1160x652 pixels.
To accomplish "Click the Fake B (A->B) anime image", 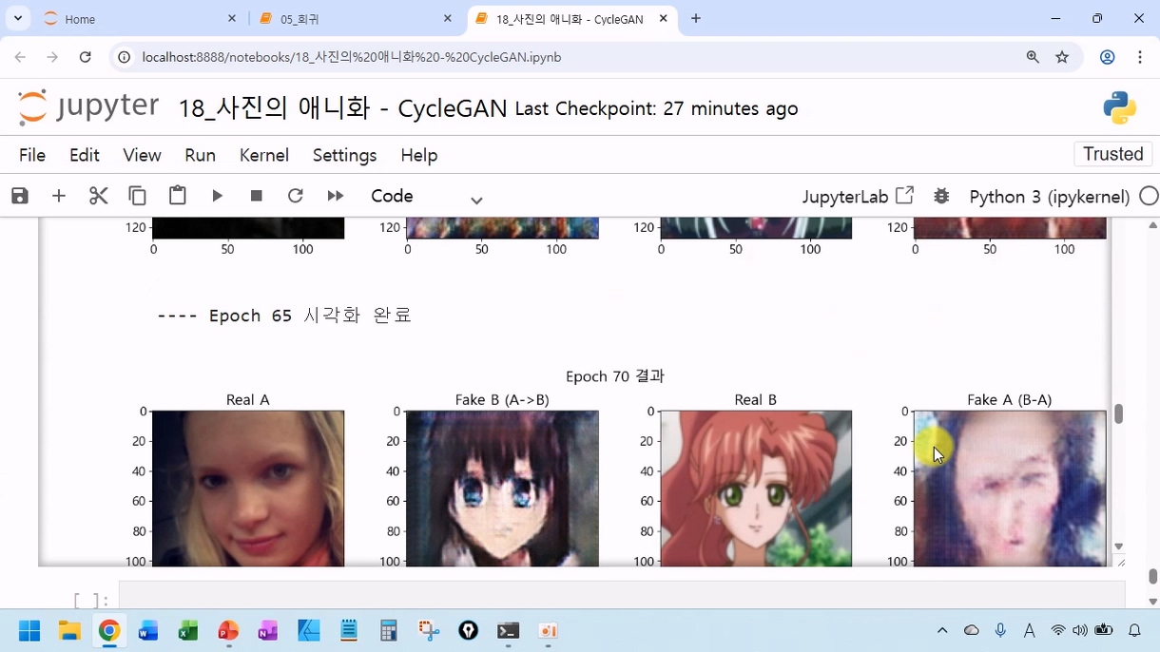I will (x=502, y=489).
